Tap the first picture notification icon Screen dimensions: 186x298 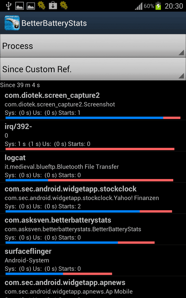[x=20, y=6]
